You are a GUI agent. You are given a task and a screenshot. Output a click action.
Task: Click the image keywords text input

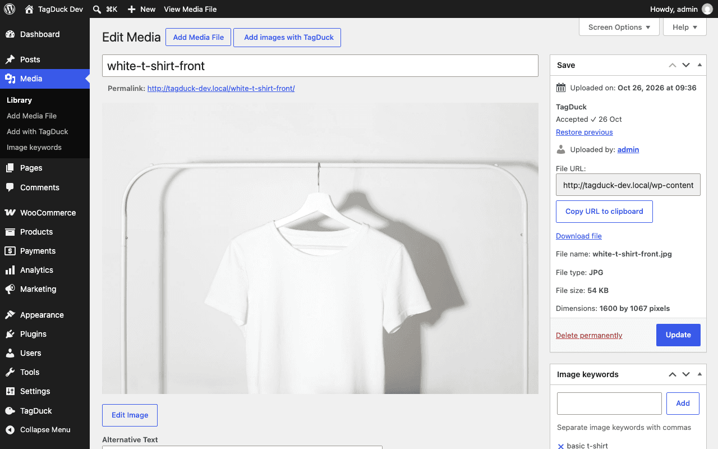pyautogui.click(x=609, y=404)
